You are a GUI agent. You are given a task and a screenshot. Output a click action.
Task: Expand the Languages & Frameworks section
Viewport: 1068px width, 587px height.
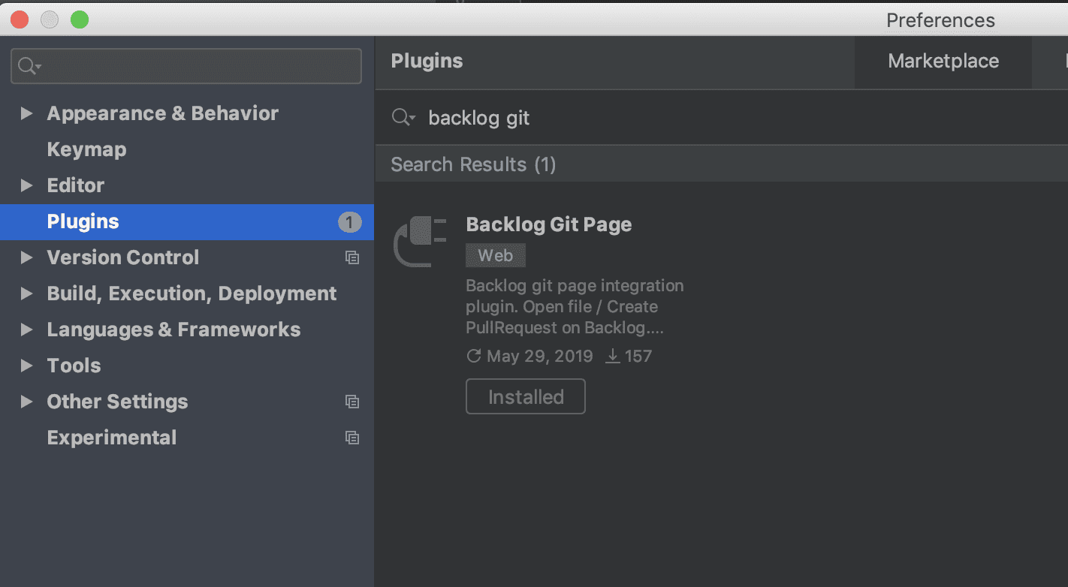tap(27, 330)
